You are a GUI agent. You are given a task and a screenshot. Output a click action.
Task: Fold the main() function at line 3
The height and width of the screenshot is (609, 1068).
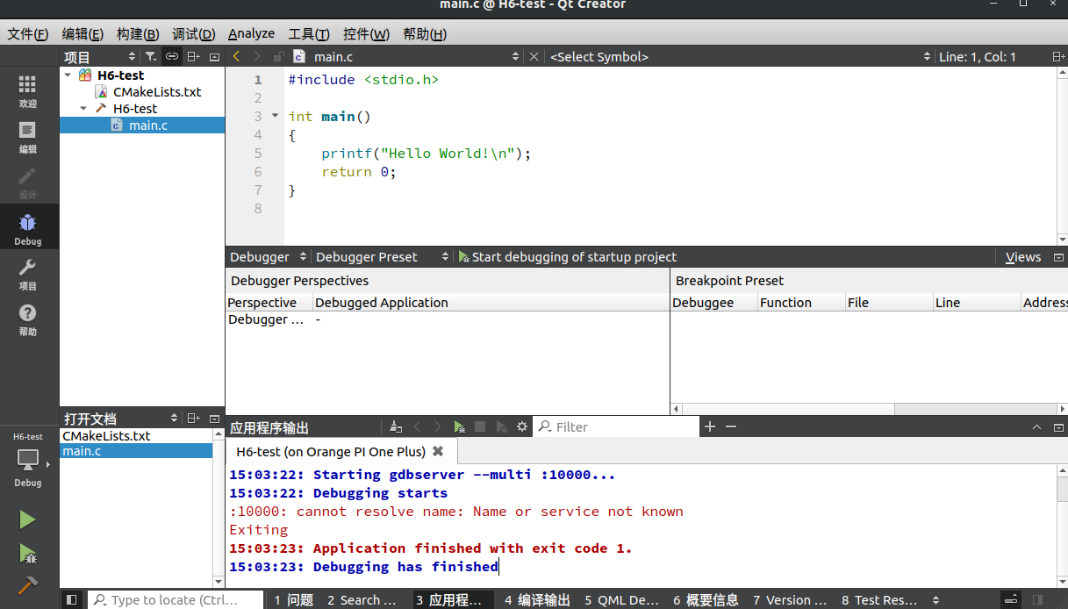tap(275, 116)
